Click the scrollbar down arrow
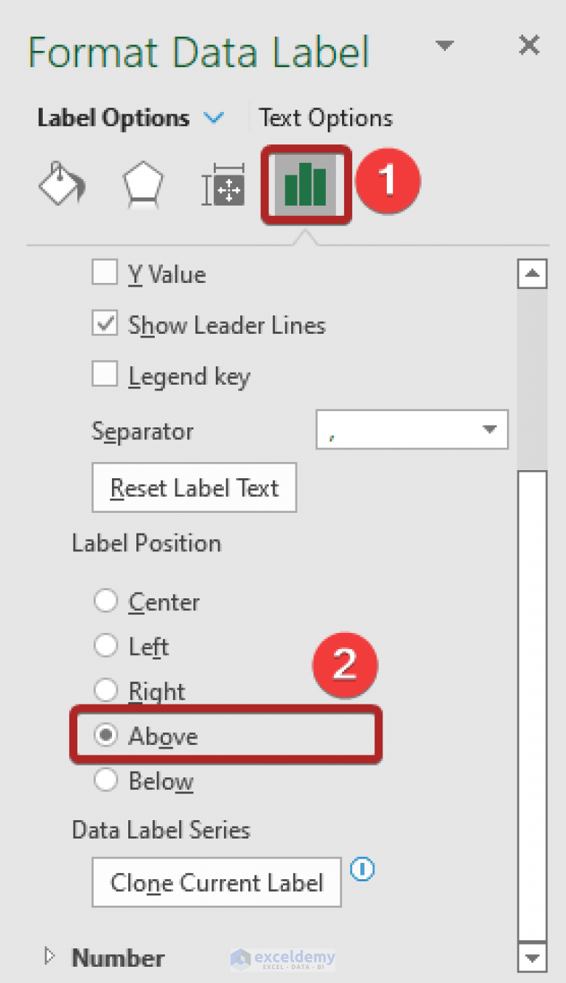This screenshot has width=566, height=983. pos(532,959)
